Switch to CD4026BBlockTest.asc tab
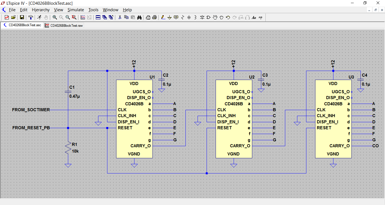 click(22, 25)
